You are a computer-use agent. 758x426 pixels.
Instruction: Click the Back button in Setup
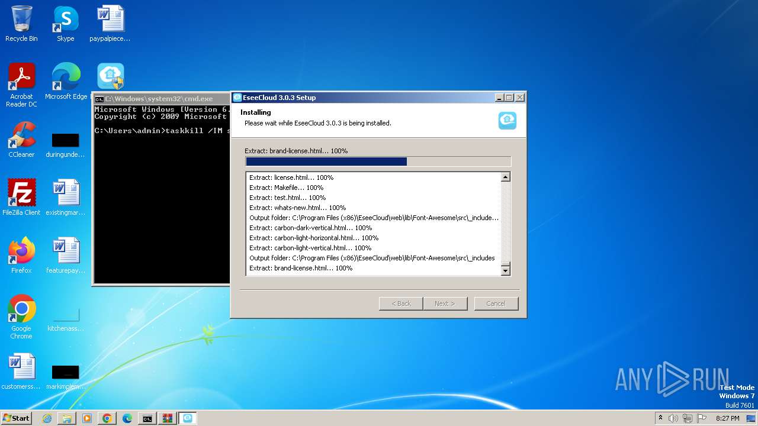point(401,304)
